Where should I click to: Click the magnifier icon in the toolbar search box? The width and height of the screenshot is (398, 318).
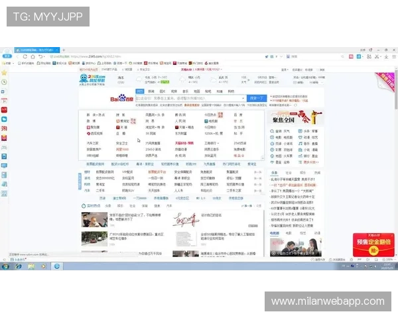pyautogui.click(x=342, y=56)
